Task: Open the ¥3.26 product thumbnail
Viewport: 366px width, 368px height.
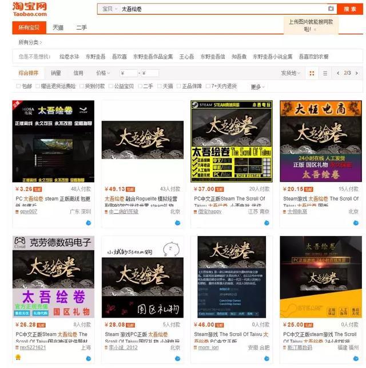Action: point(53,141)
